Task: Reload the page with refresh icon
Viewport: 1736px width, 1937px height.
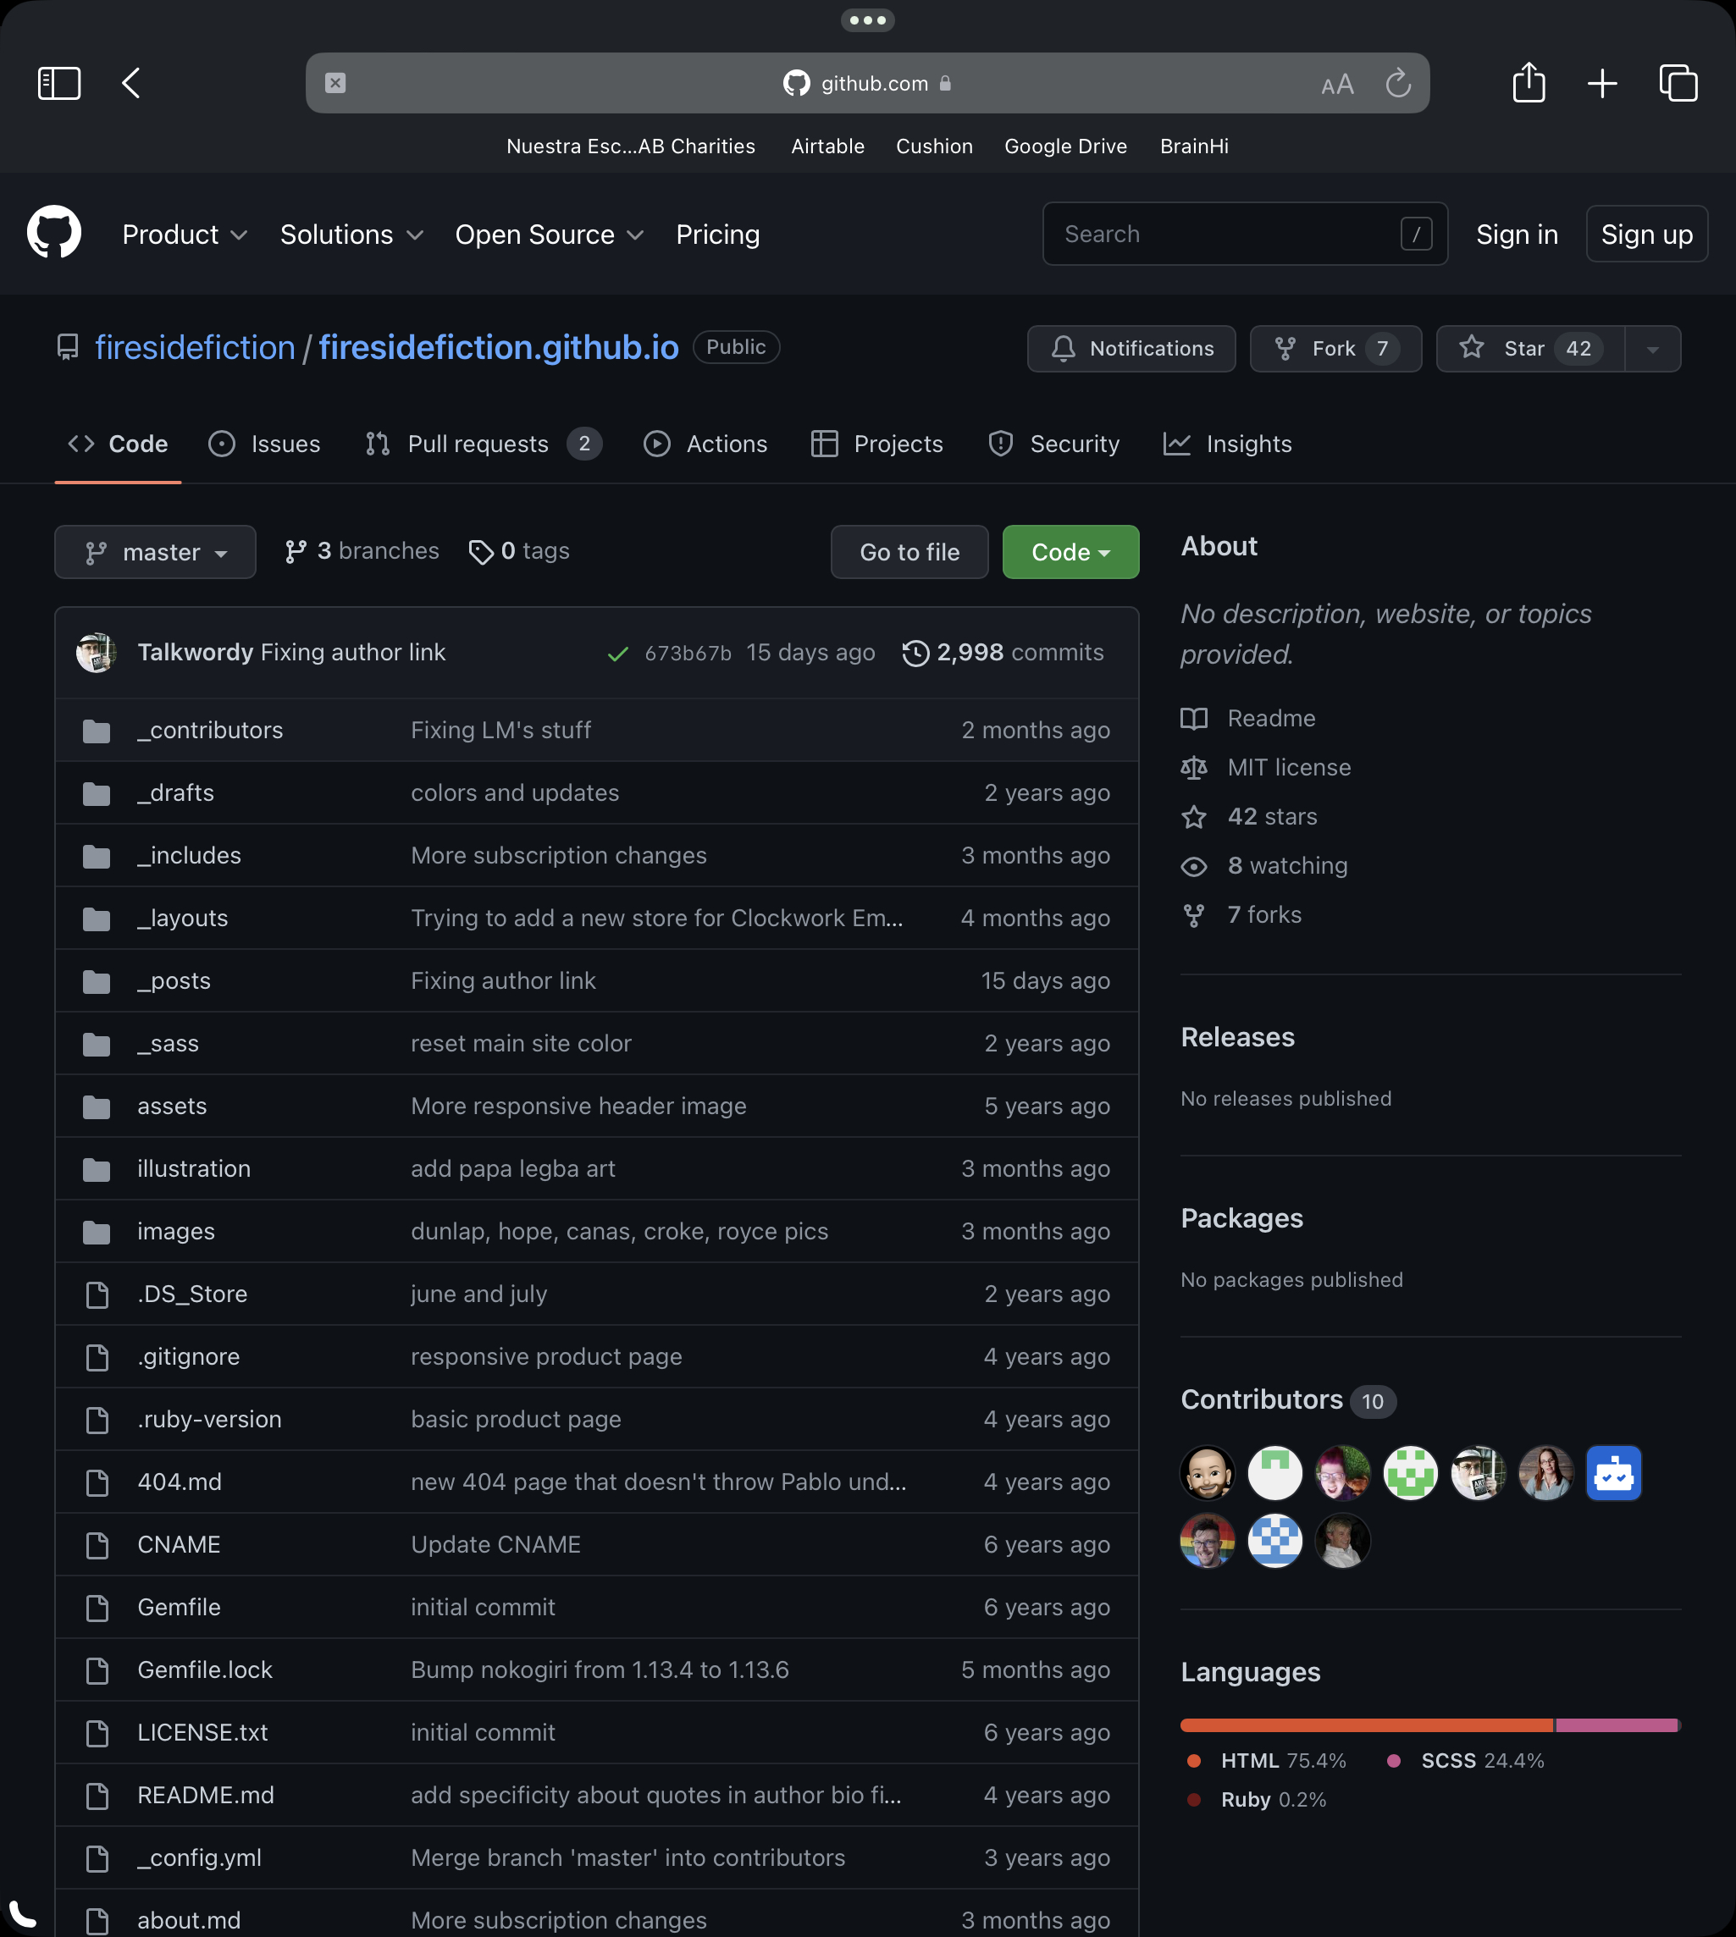Action: pos(1398,83)
